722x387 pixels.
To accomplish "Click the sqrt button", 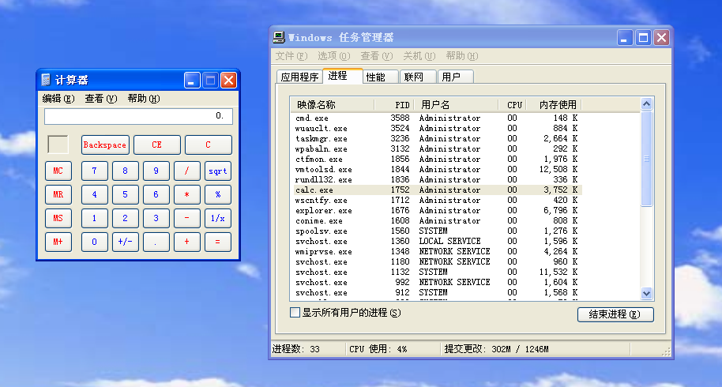I will (x=218, y=171).
